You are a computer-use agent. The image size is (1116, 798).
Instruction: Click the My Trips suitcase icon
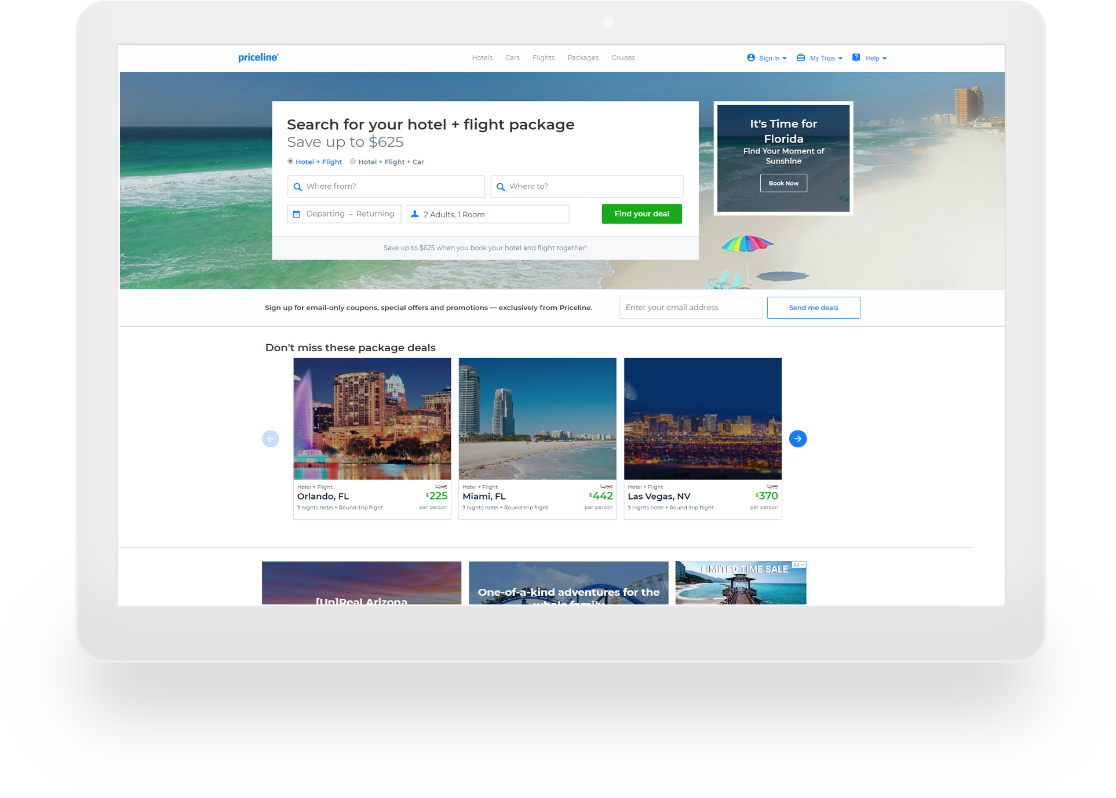click(x=801, y=57)
